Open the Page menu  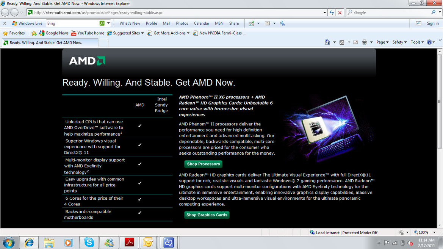coord(382,42)
